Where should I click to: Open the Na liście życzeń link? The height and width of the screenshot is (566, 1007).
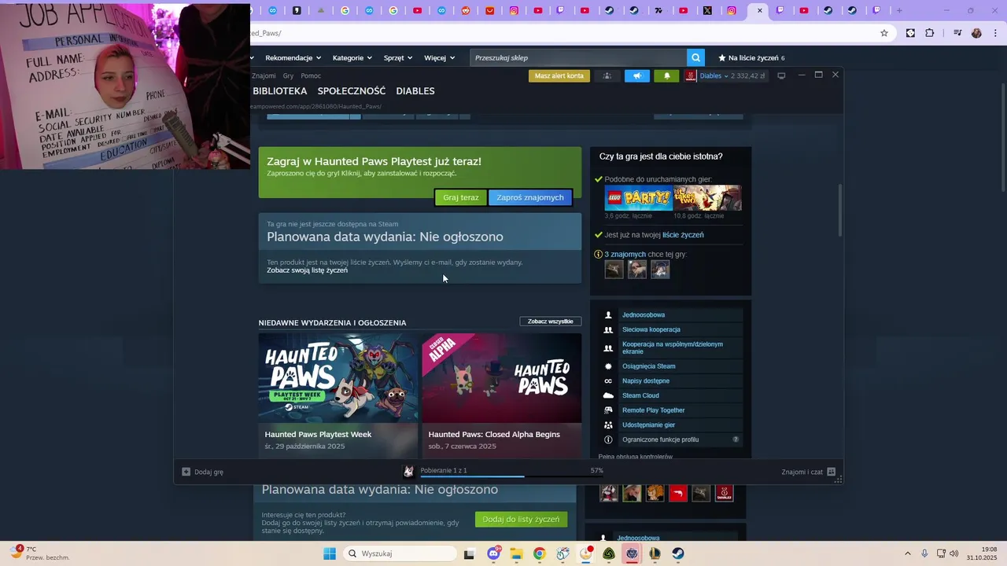[751, 57]
